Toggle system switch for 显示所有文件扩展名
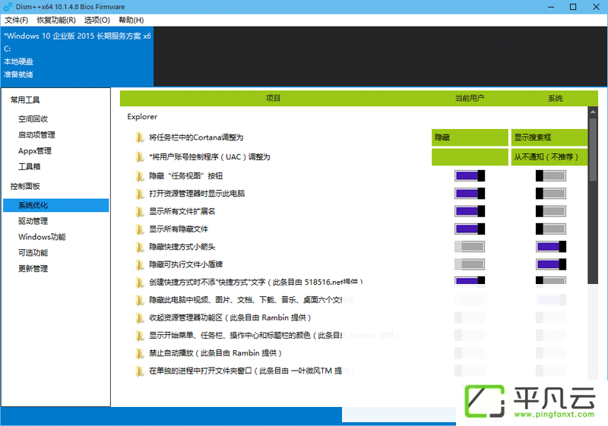 (550, 211)
